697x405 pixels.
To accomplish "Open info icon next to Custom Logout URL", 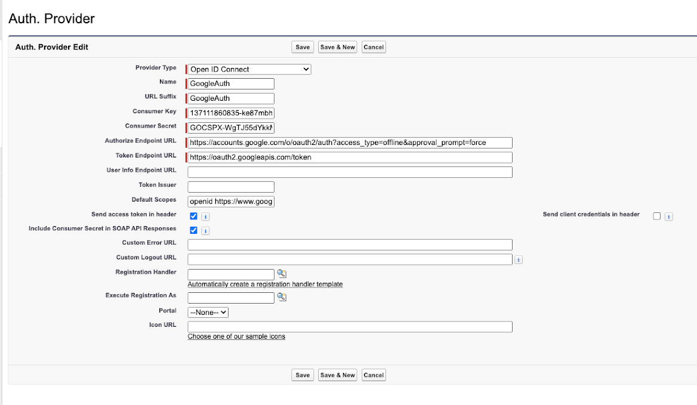I will coord(519,260).
